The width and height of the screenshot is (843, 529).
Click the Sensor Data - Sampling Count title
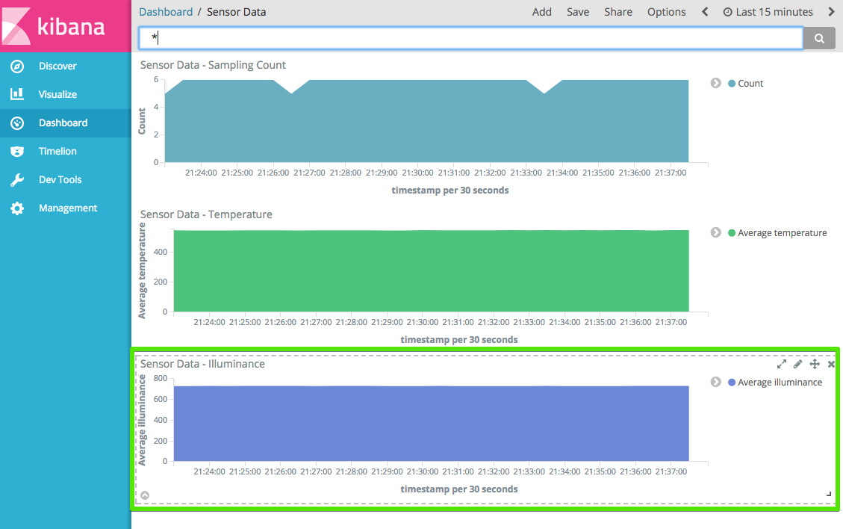(213, 65)
